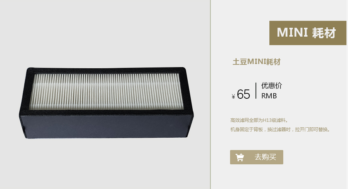Select the MINI 耗材 banner tab
This screenshot has height=189, width=348.
point(308,33)
